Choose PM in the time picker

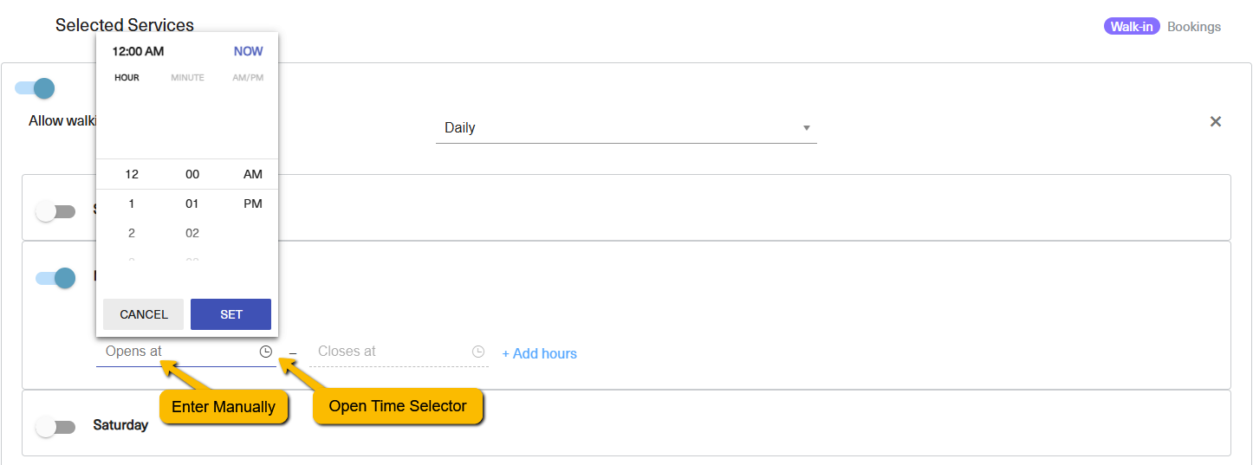pyautogui.click(x=253, y=203)
